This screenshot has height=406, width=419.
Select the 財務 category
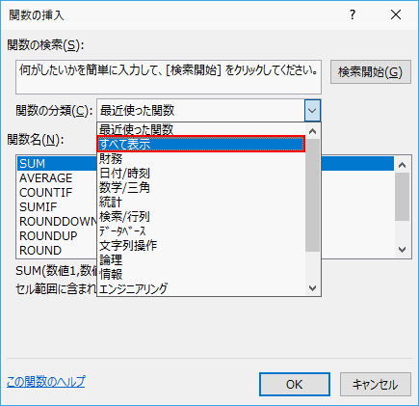(201, 158)
